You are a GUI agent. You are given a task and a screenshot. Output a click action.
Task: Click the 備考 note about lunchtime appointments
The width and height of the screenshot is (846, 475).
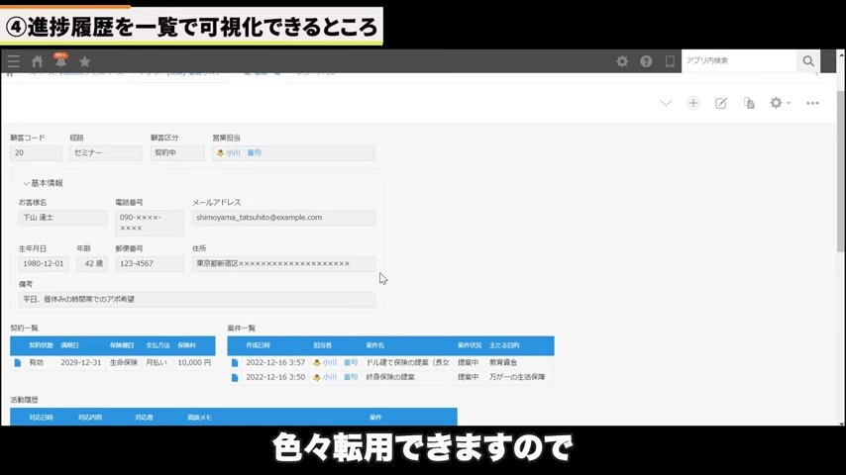(x=197, y=300)
